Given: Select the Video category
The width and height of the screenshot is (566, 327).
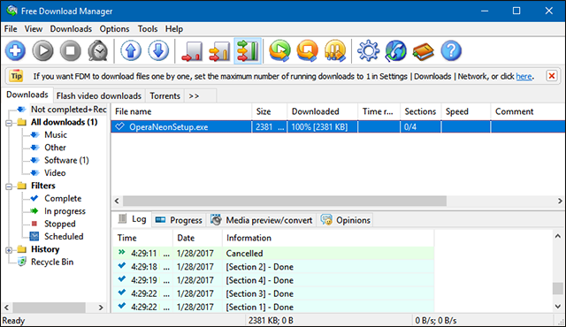Looking at the screenshot, I should [55, 173].
